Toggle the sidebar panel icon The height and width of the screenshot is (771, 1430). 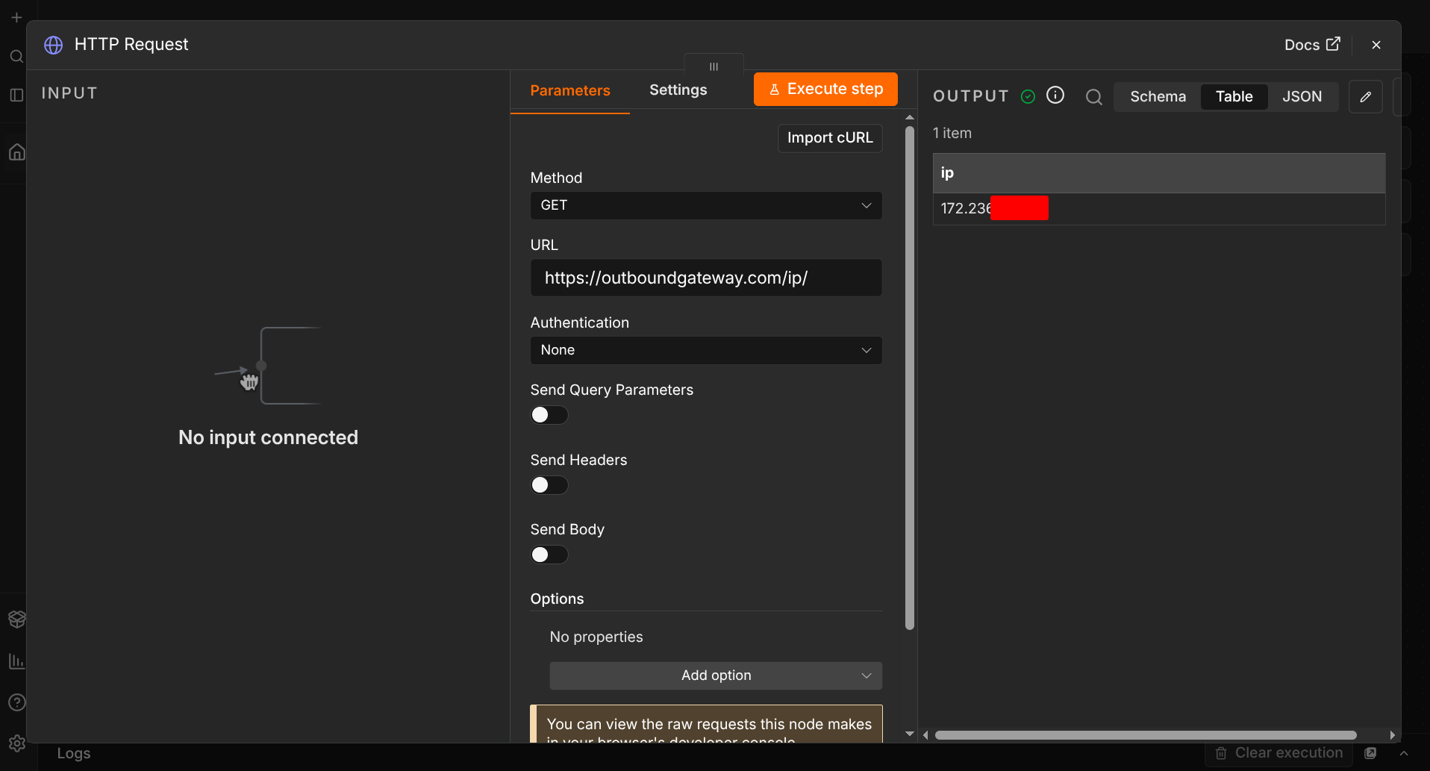point(16,95)
